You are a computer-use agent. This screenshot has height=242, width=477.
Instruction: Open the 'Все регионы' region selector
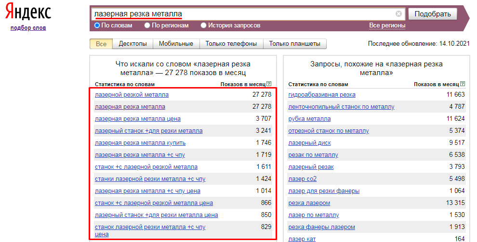[x=387, y=25]
